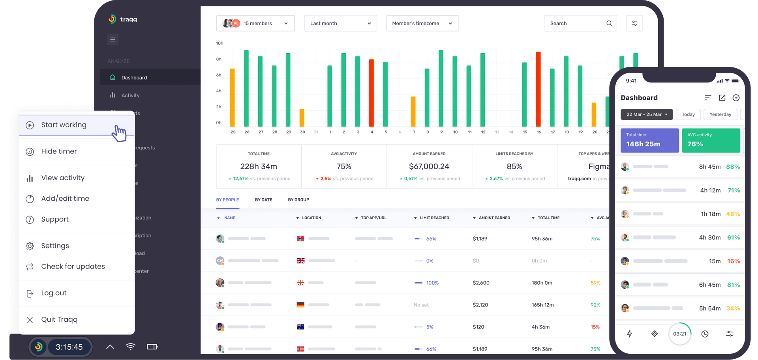Click the search magnifier icon
Viewport: 758px width, 360px height.
click(609, 23)
